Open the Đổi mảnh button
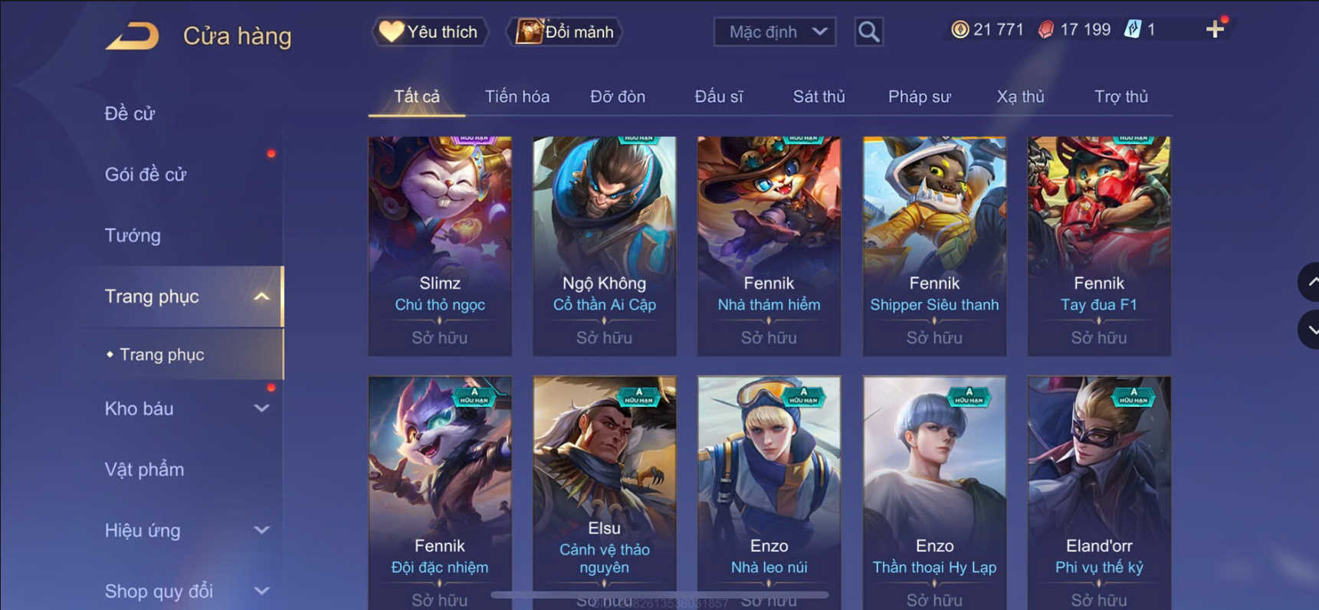 click(565, 31)
